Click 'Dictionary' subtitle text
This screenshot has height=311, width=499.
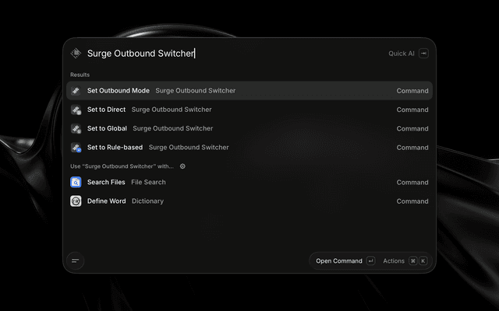(x=147, y=201)
